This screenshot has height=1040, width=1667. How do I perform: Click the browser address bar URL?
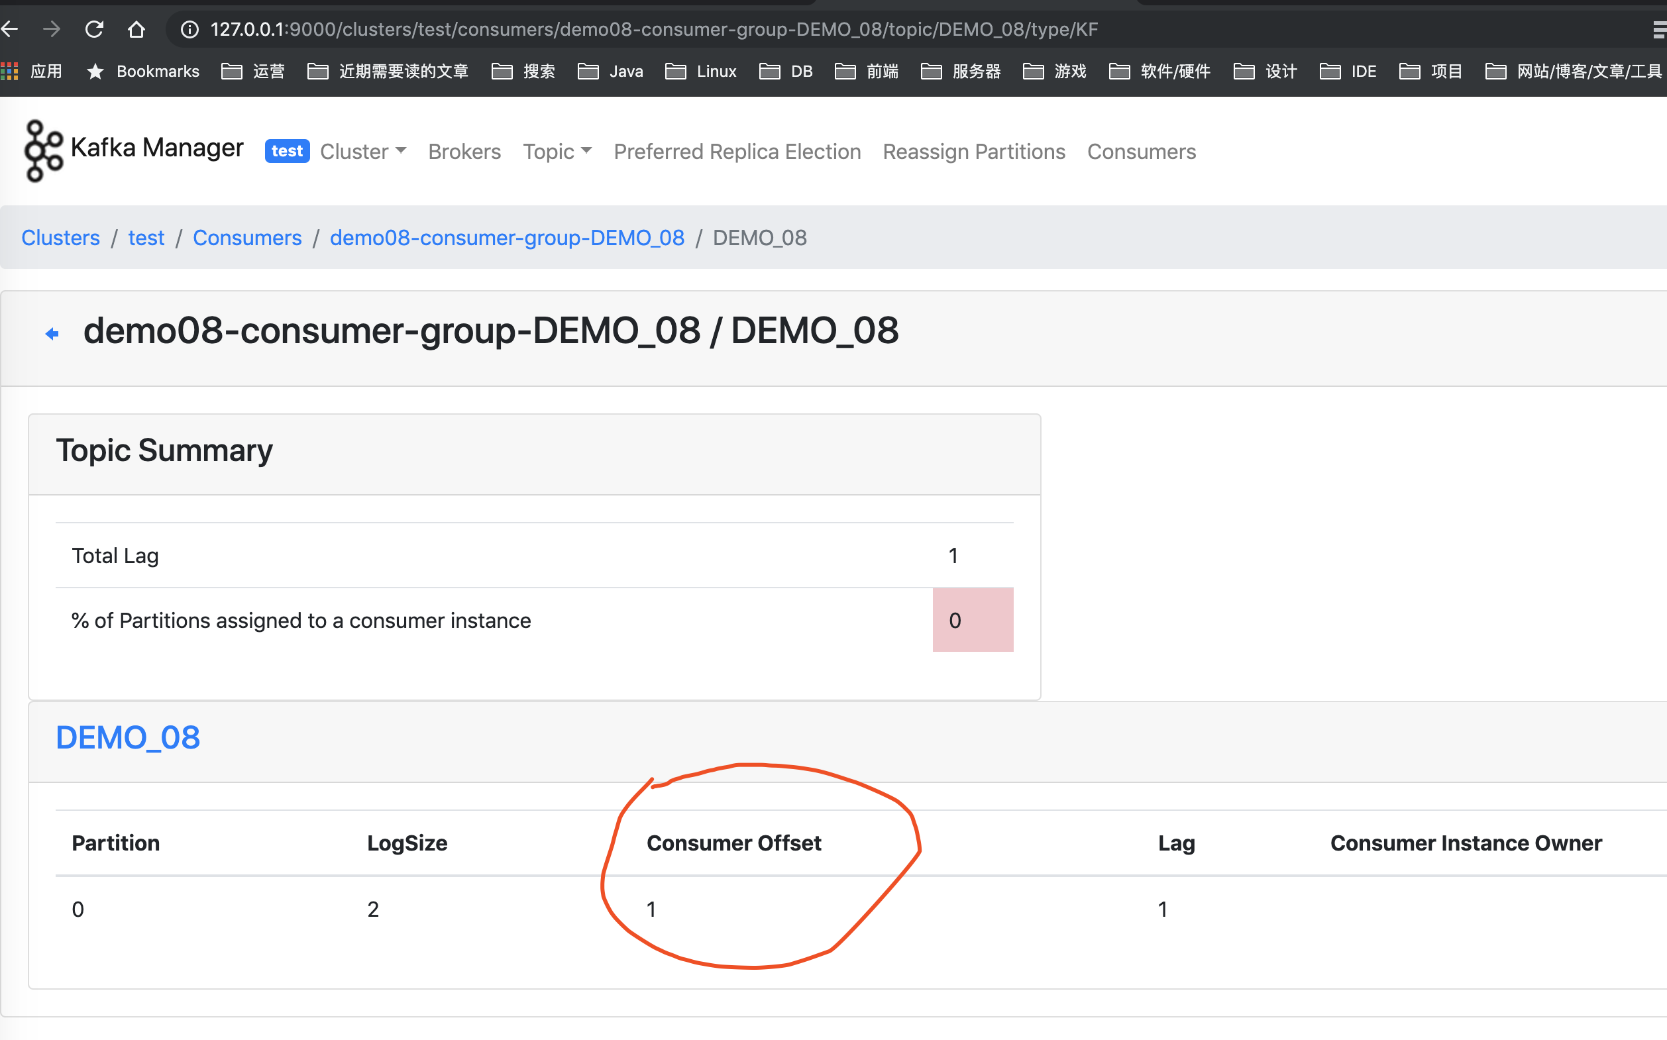653,30
